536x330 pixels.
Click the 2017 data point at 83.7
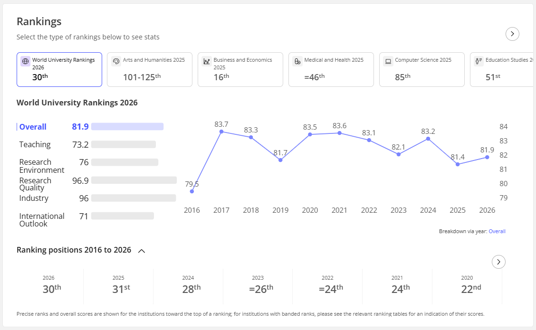[221, 132]
